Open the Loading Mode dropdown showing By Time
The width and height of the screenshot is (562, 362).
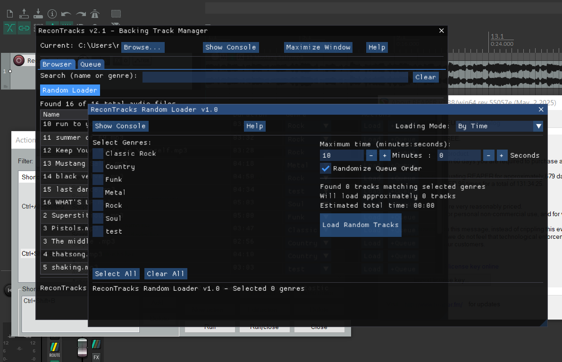click(499, 126)
